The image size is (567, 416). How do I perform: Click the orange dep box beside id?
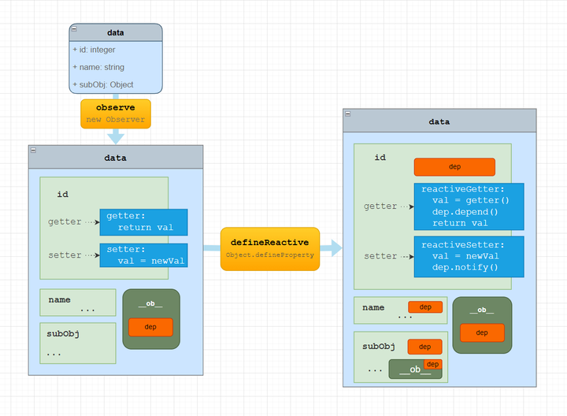pos(454,167)
